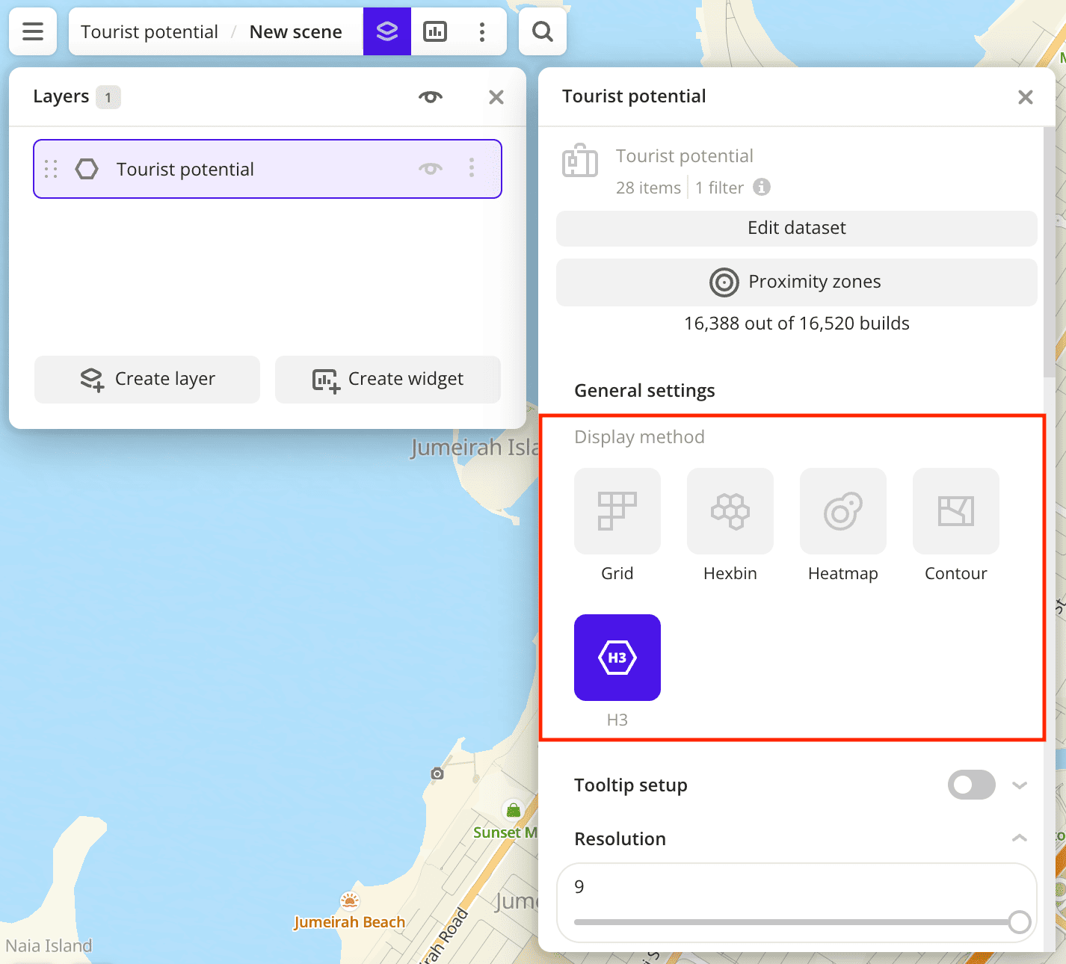Collapse the Resolution section
This screenshot has height=964, width=1066.
coord(1020,838)
